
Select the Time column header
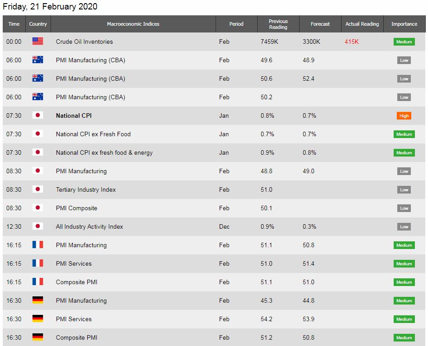[x=14, y=24]
